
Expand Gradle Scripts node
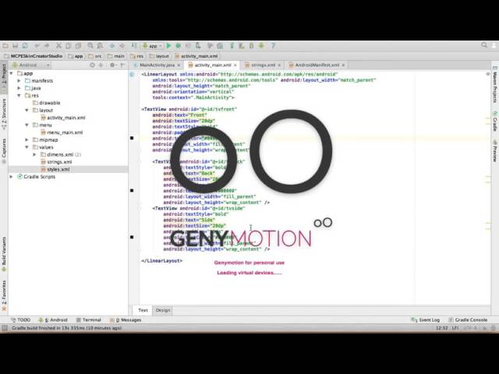pos(12,177)
